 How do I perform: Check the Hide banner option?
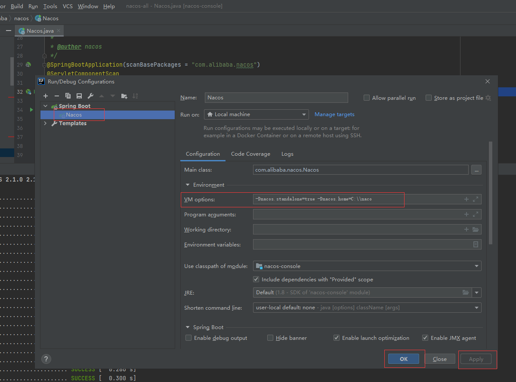point(270,338)
